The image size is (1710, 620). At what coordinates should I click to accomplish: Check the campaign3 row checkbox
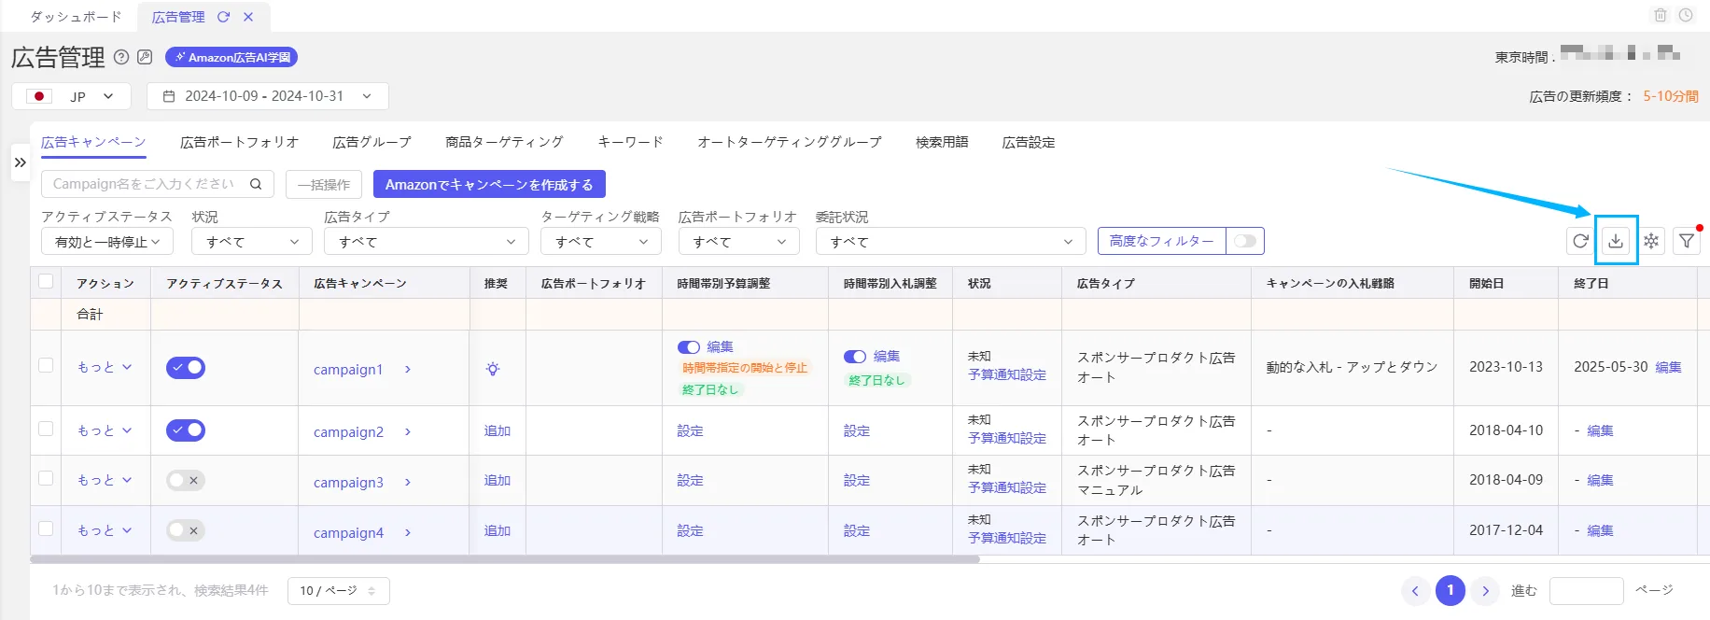[46, 478]
